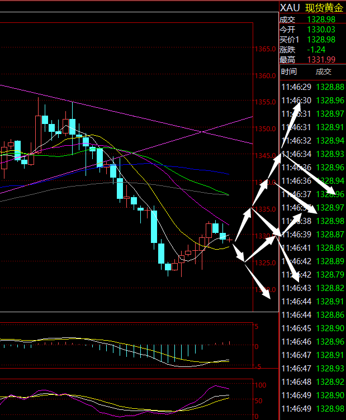Click where the two magenta trendlines cross

(x=202, y=132)
